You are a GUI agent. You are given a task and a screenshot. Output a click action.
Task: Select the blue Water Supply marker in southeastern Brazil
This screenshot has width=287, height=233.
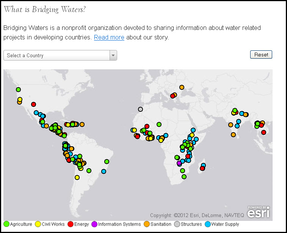pyautogui.click(x=104, y=172)
